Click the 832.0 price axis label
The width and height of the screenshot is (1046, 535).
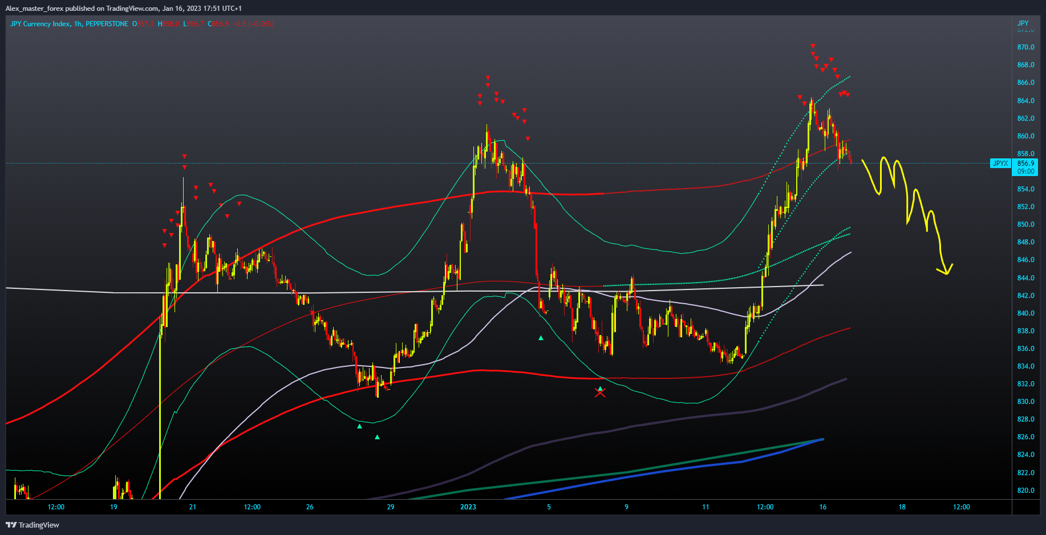coord(1025,384)
